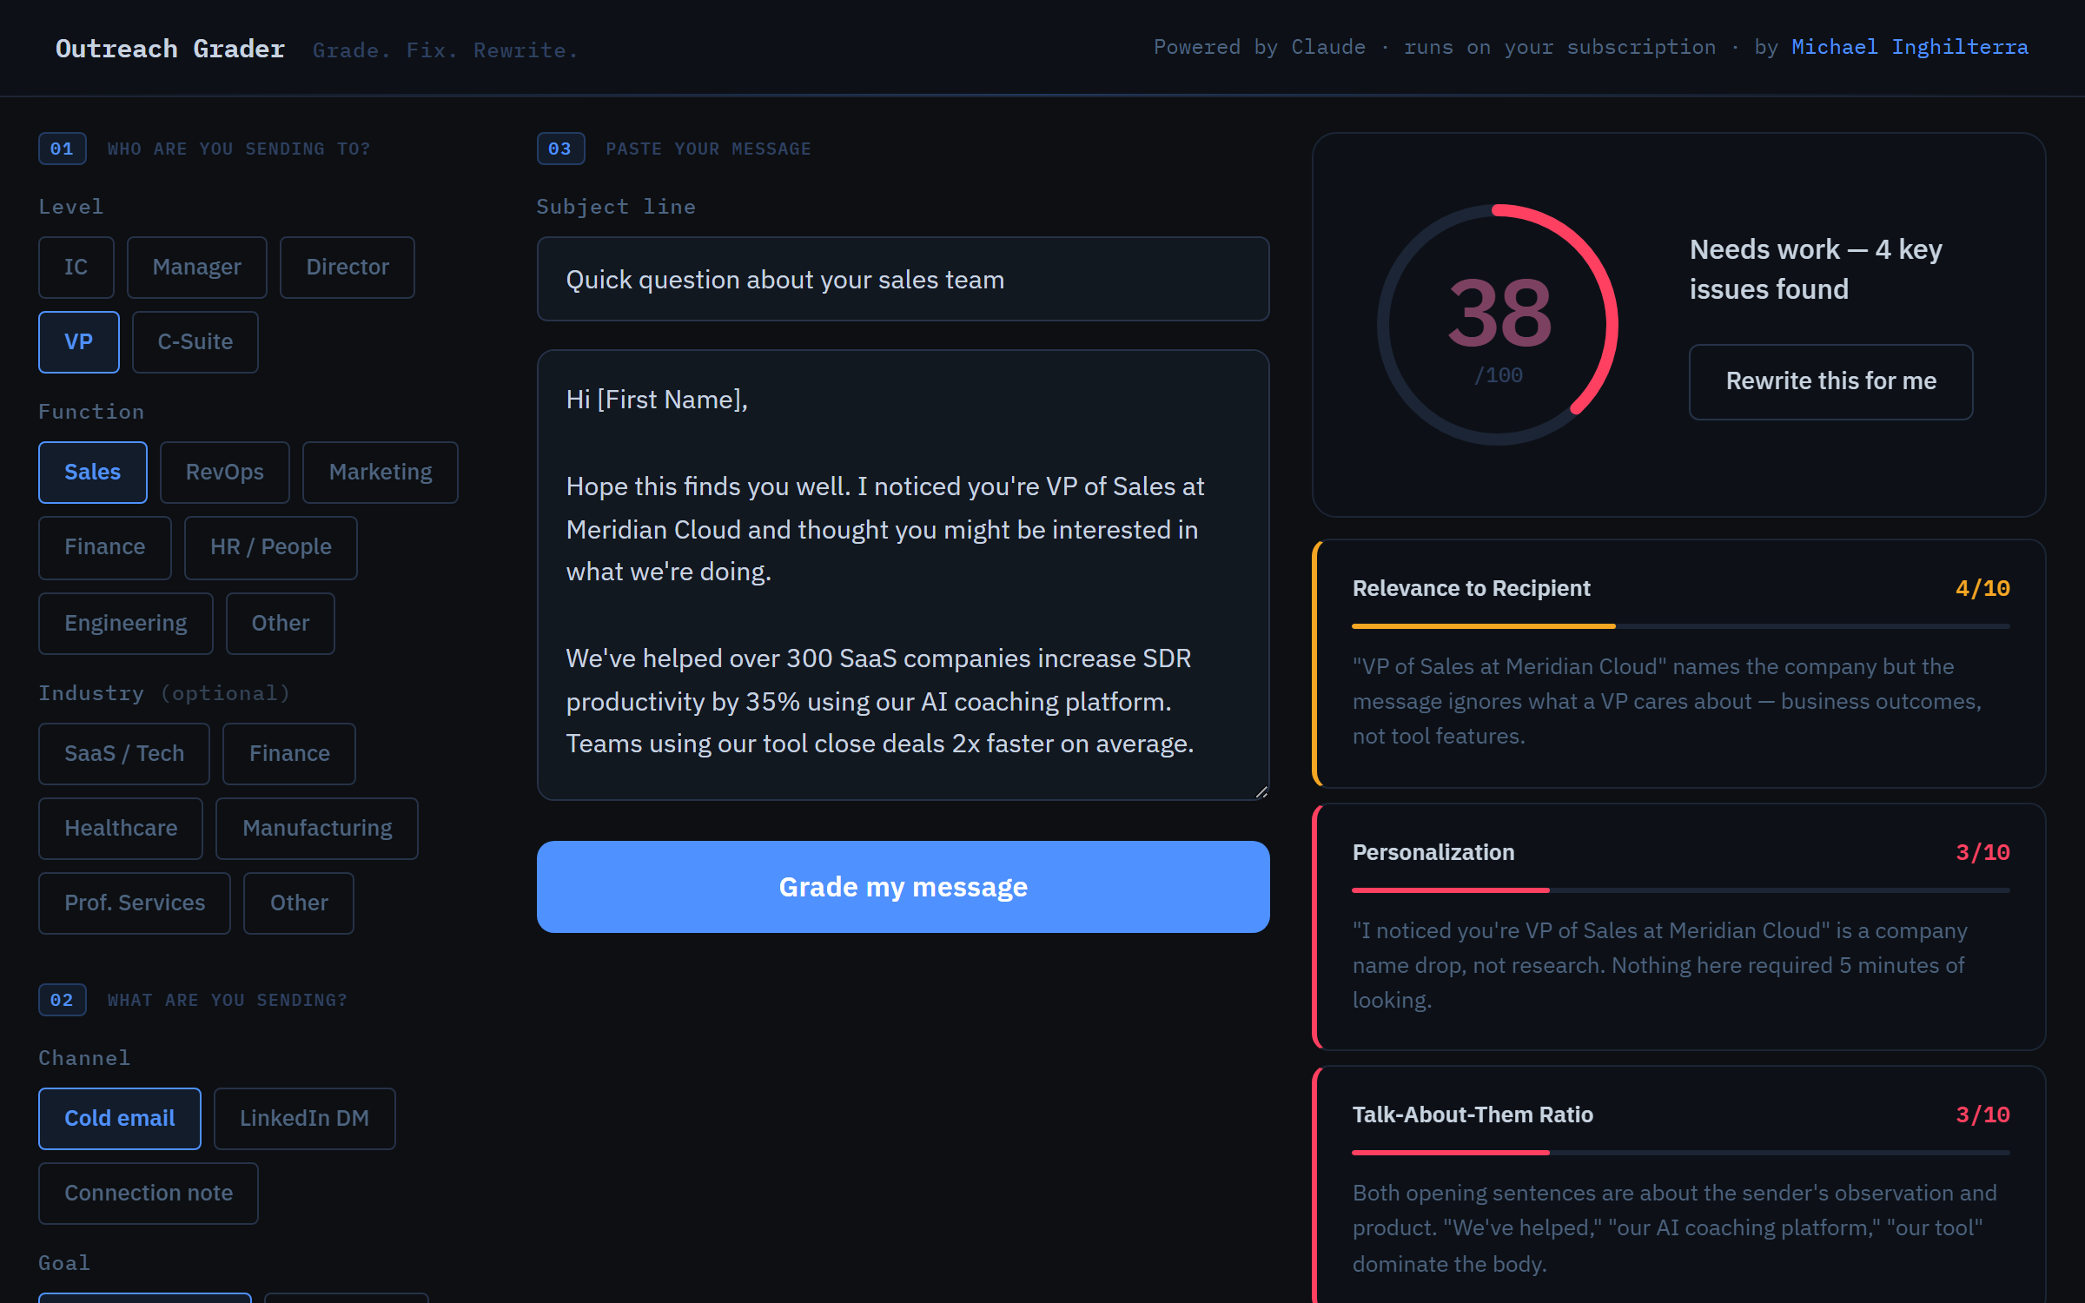Click the 03 step badge
Image resolution: width=2085 pixels, height=1303 pixels.
(x=560, y=149)
